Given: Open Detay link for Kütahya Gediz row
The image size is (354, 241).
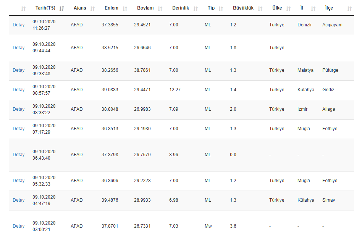Looking at the screenshot, I should (18, 90).
